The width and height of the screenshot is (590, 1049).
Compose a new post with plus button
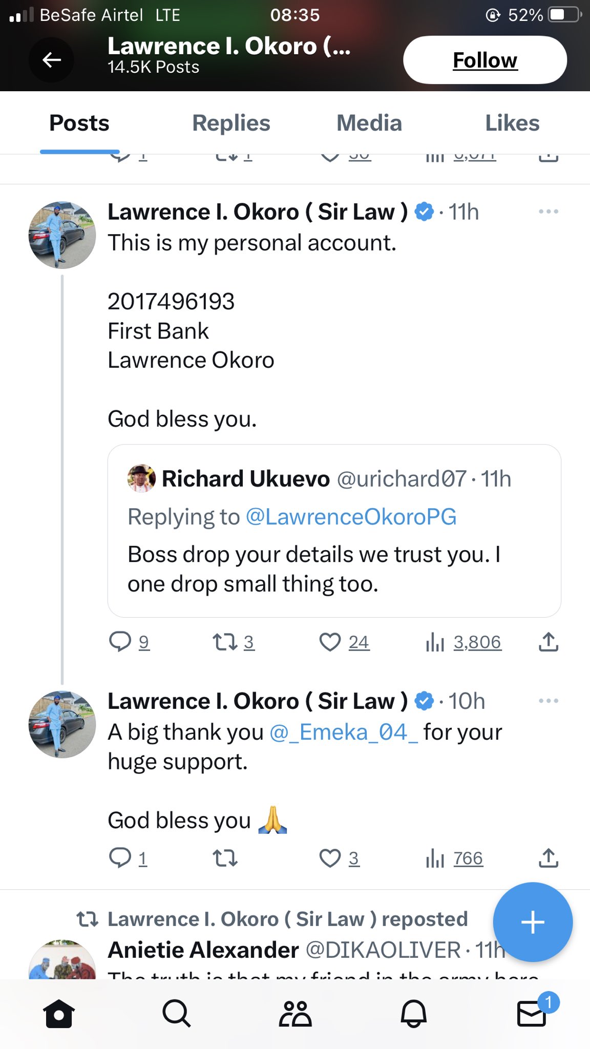[x=533, y=922]
